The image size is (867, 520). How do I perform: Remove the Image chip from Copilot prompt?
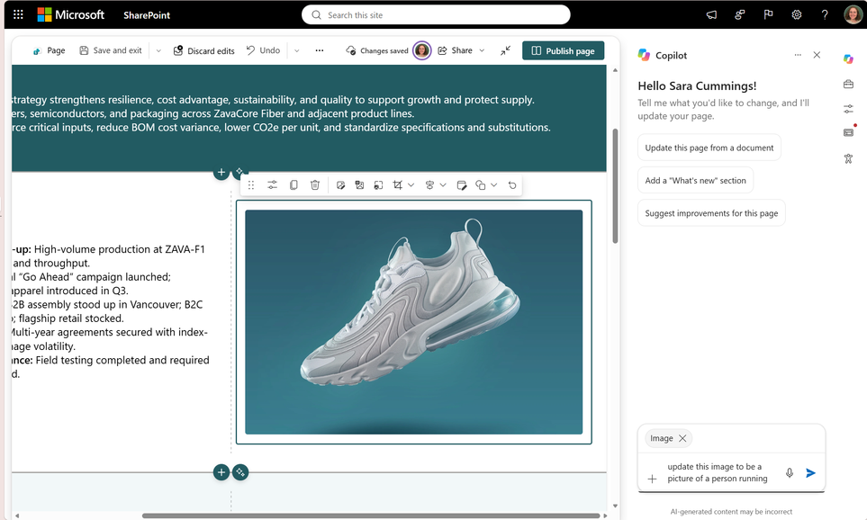tap(682, 438)
